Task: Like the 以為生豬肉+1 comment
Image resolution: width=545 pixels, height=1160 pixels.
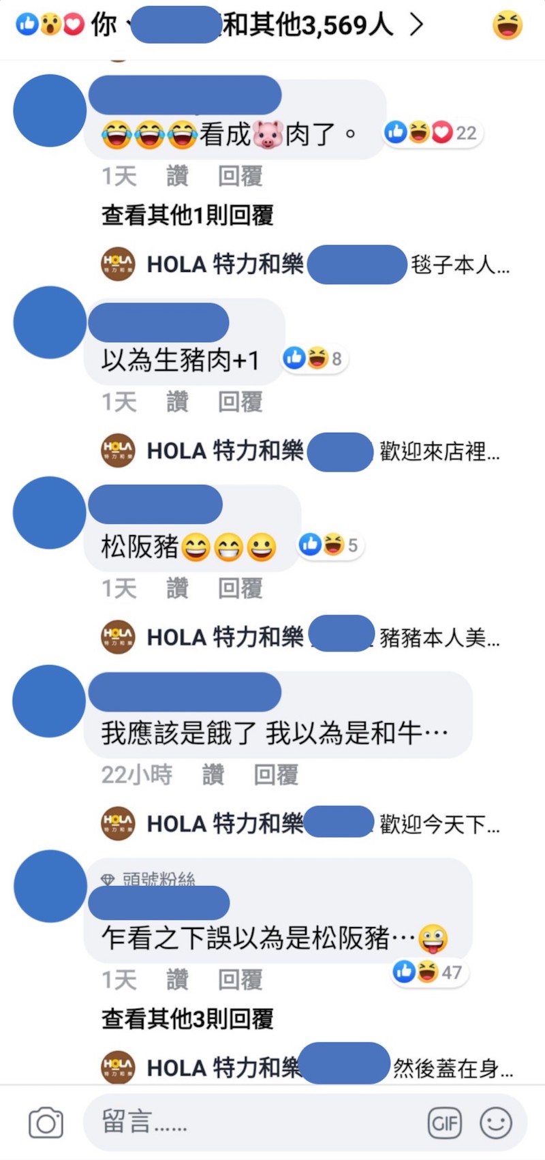Action: tap(177, 402)
